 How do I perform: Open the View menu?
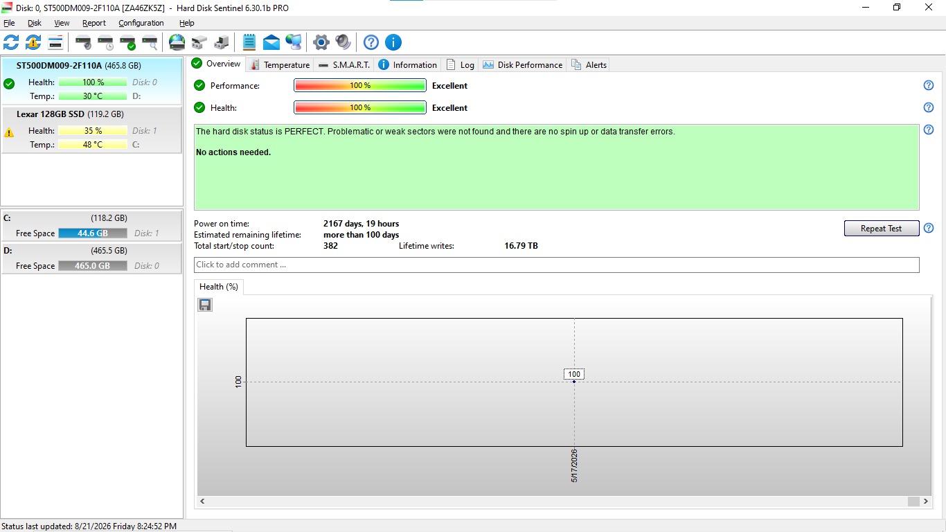(62, 23)
